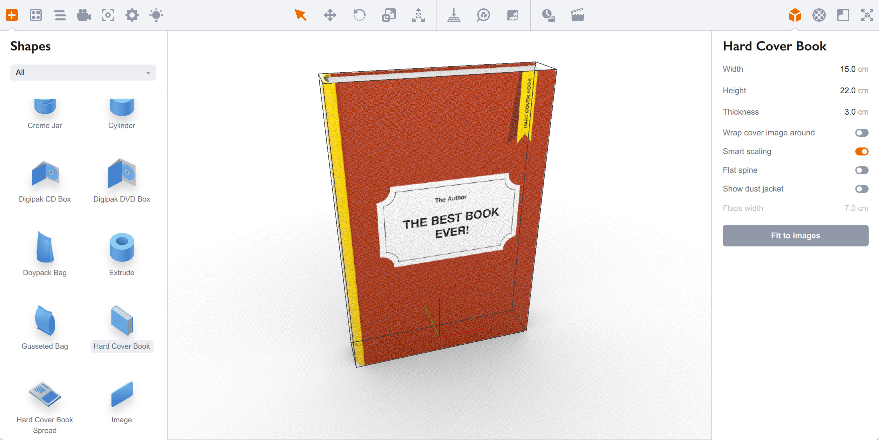This screenshot has width=879, height=440.
Task: Open the shapes category dropdown
Action: click(x=83, y=72)
